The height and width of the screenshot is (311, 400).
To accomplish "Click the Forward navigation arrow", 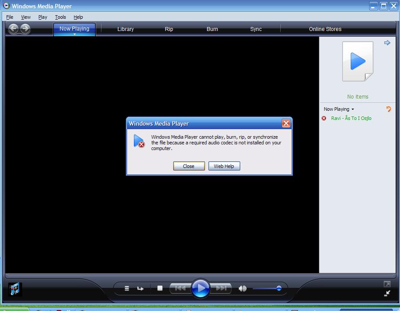I will [25, 29].
